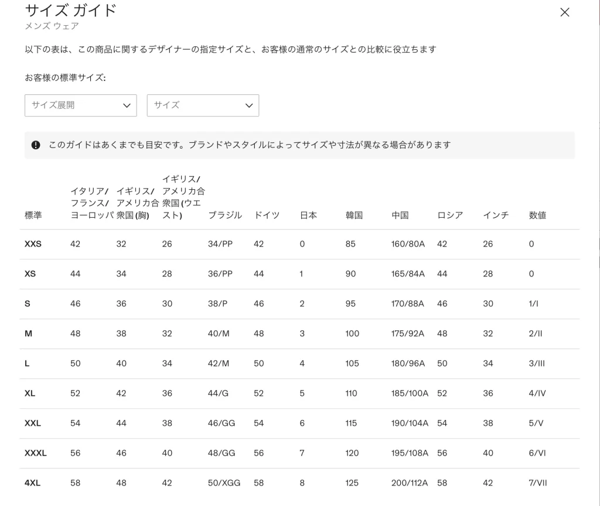The image size is (600, 506).
Task: Click the 160/80A China size cell
Action: pyautogui.click(x=408, y=244)
